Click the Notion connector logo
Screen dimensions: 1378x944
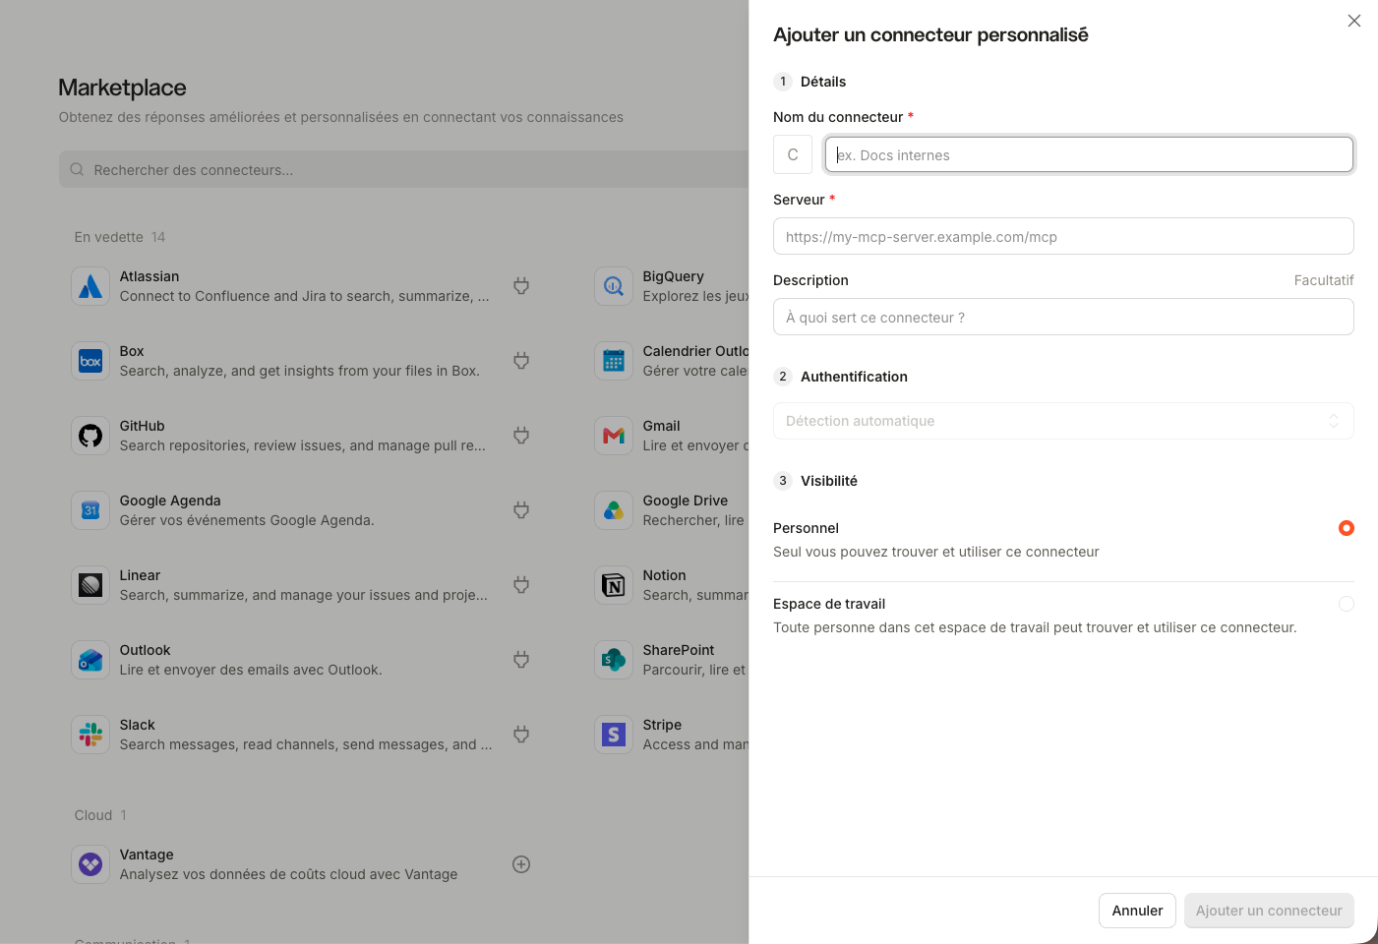coord(614,585)
